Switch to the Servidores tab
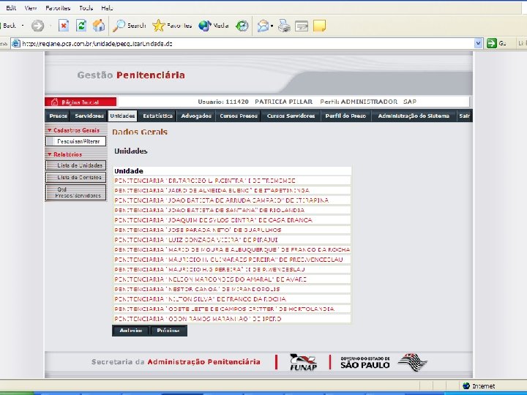This screenshot has height=395, width=527. point(89,116)
